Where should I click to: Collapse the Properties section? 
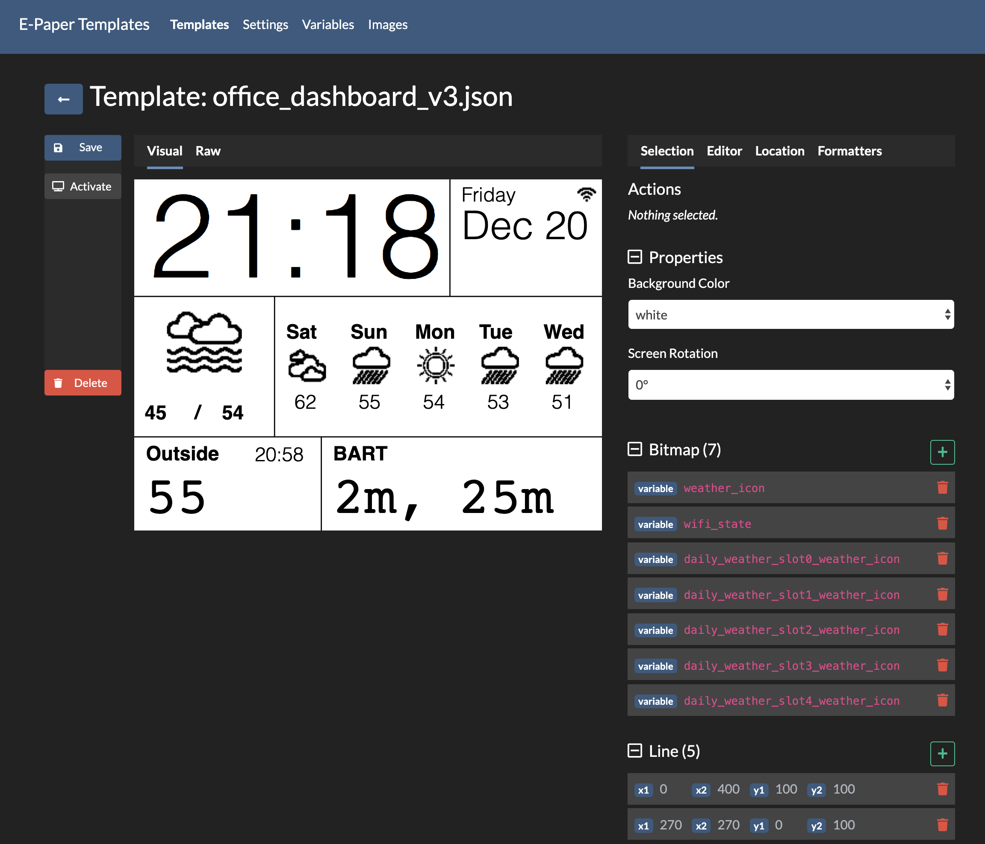[634, 257]
